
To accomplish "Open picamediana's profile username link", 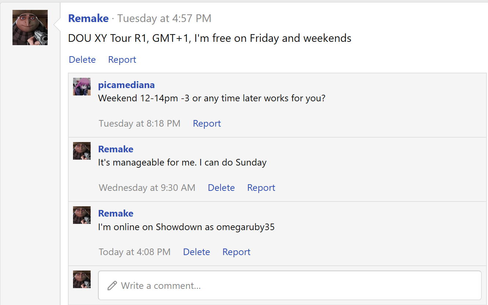I will 127,85.
